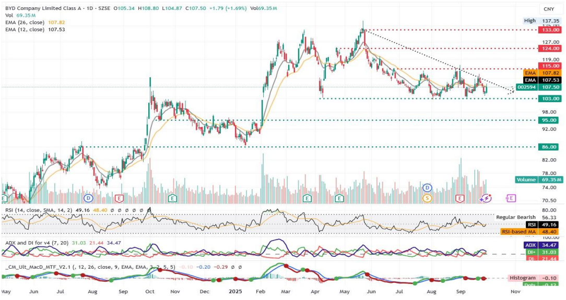Click the red E earnings marker beside the lightning icon

pos(460,198)
